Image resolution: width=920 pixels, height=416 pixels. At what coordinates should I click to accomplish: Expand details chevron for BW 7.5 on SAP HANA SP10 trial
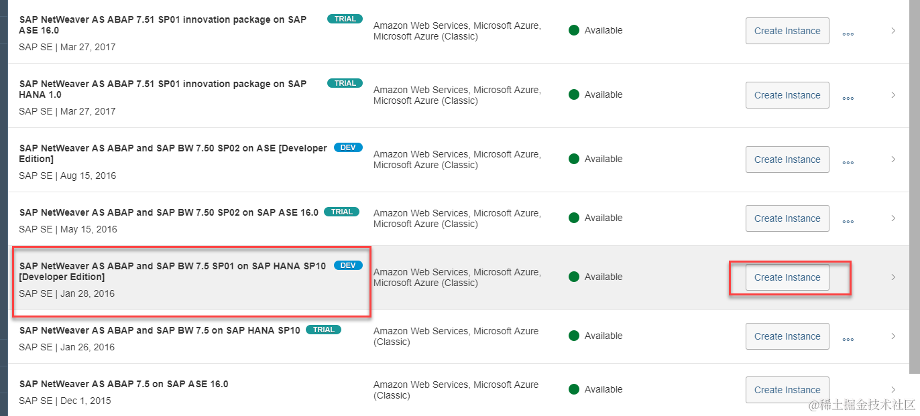point(893,336)
